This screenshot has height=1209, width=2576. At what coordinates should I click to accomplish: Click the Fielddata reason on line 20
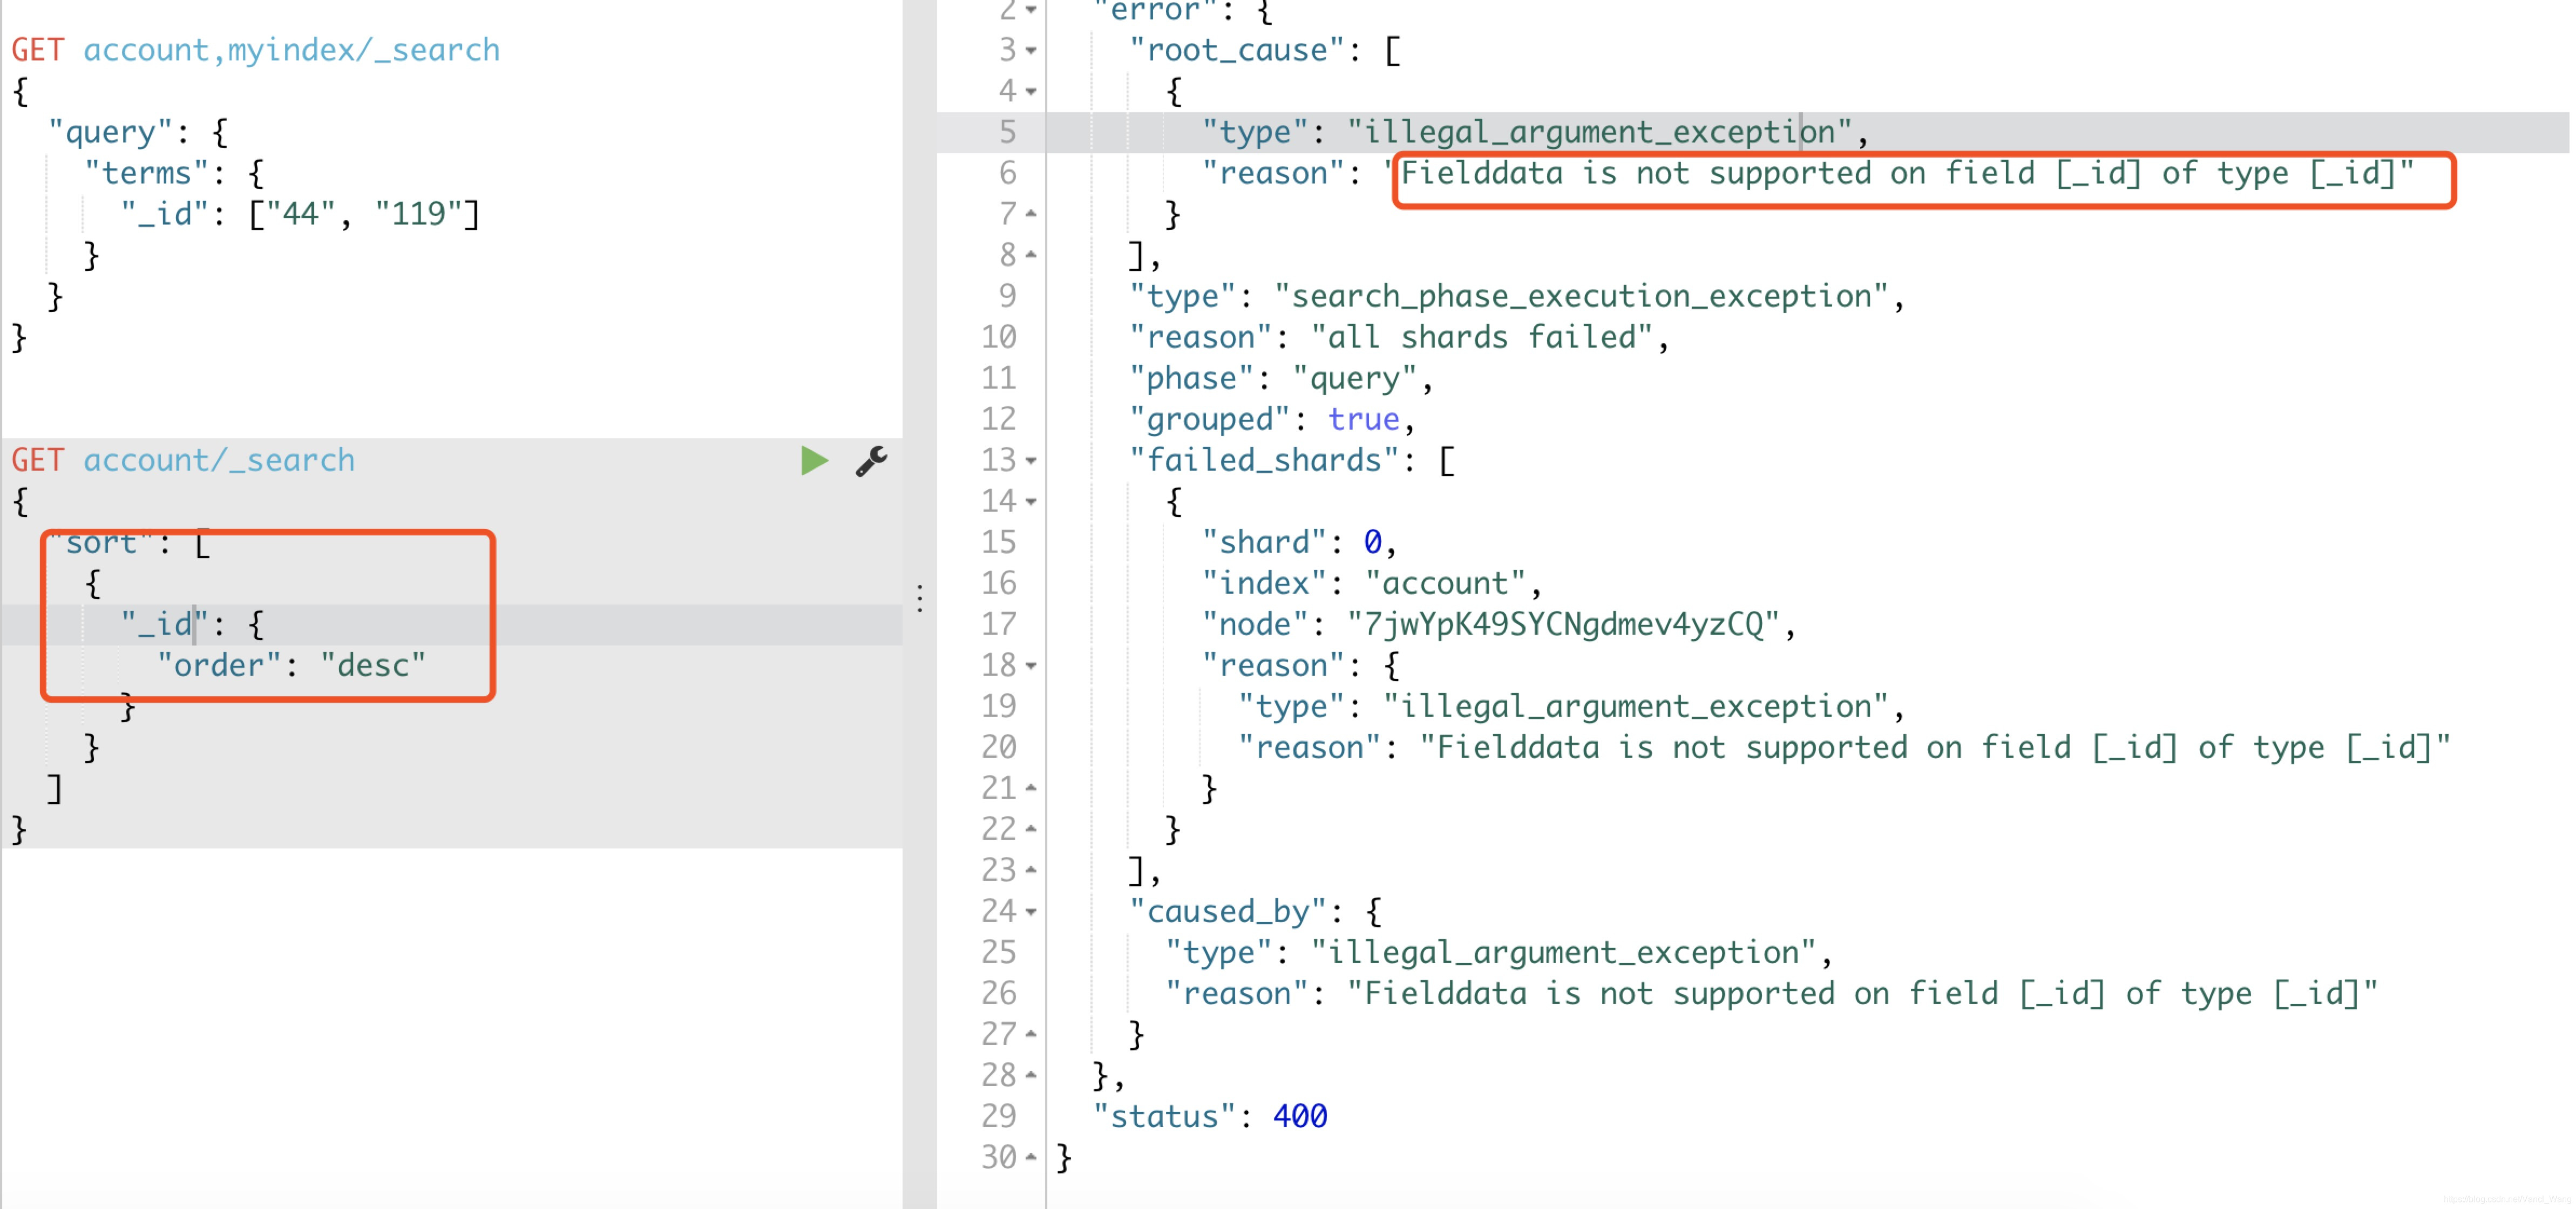(x=1935, y=747)
